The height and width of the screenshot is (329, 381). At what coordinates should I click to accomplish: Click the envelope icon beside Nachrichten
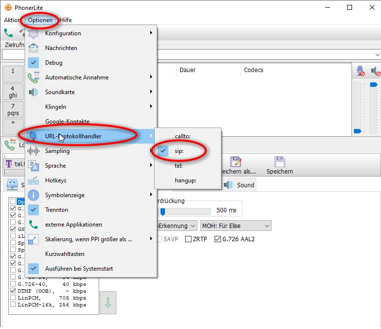[33, 48]
